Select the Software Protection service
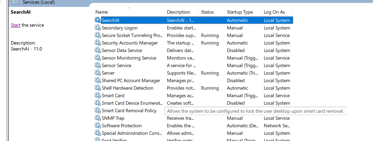This screenshot has width=373, height=141. coord(122,125)
